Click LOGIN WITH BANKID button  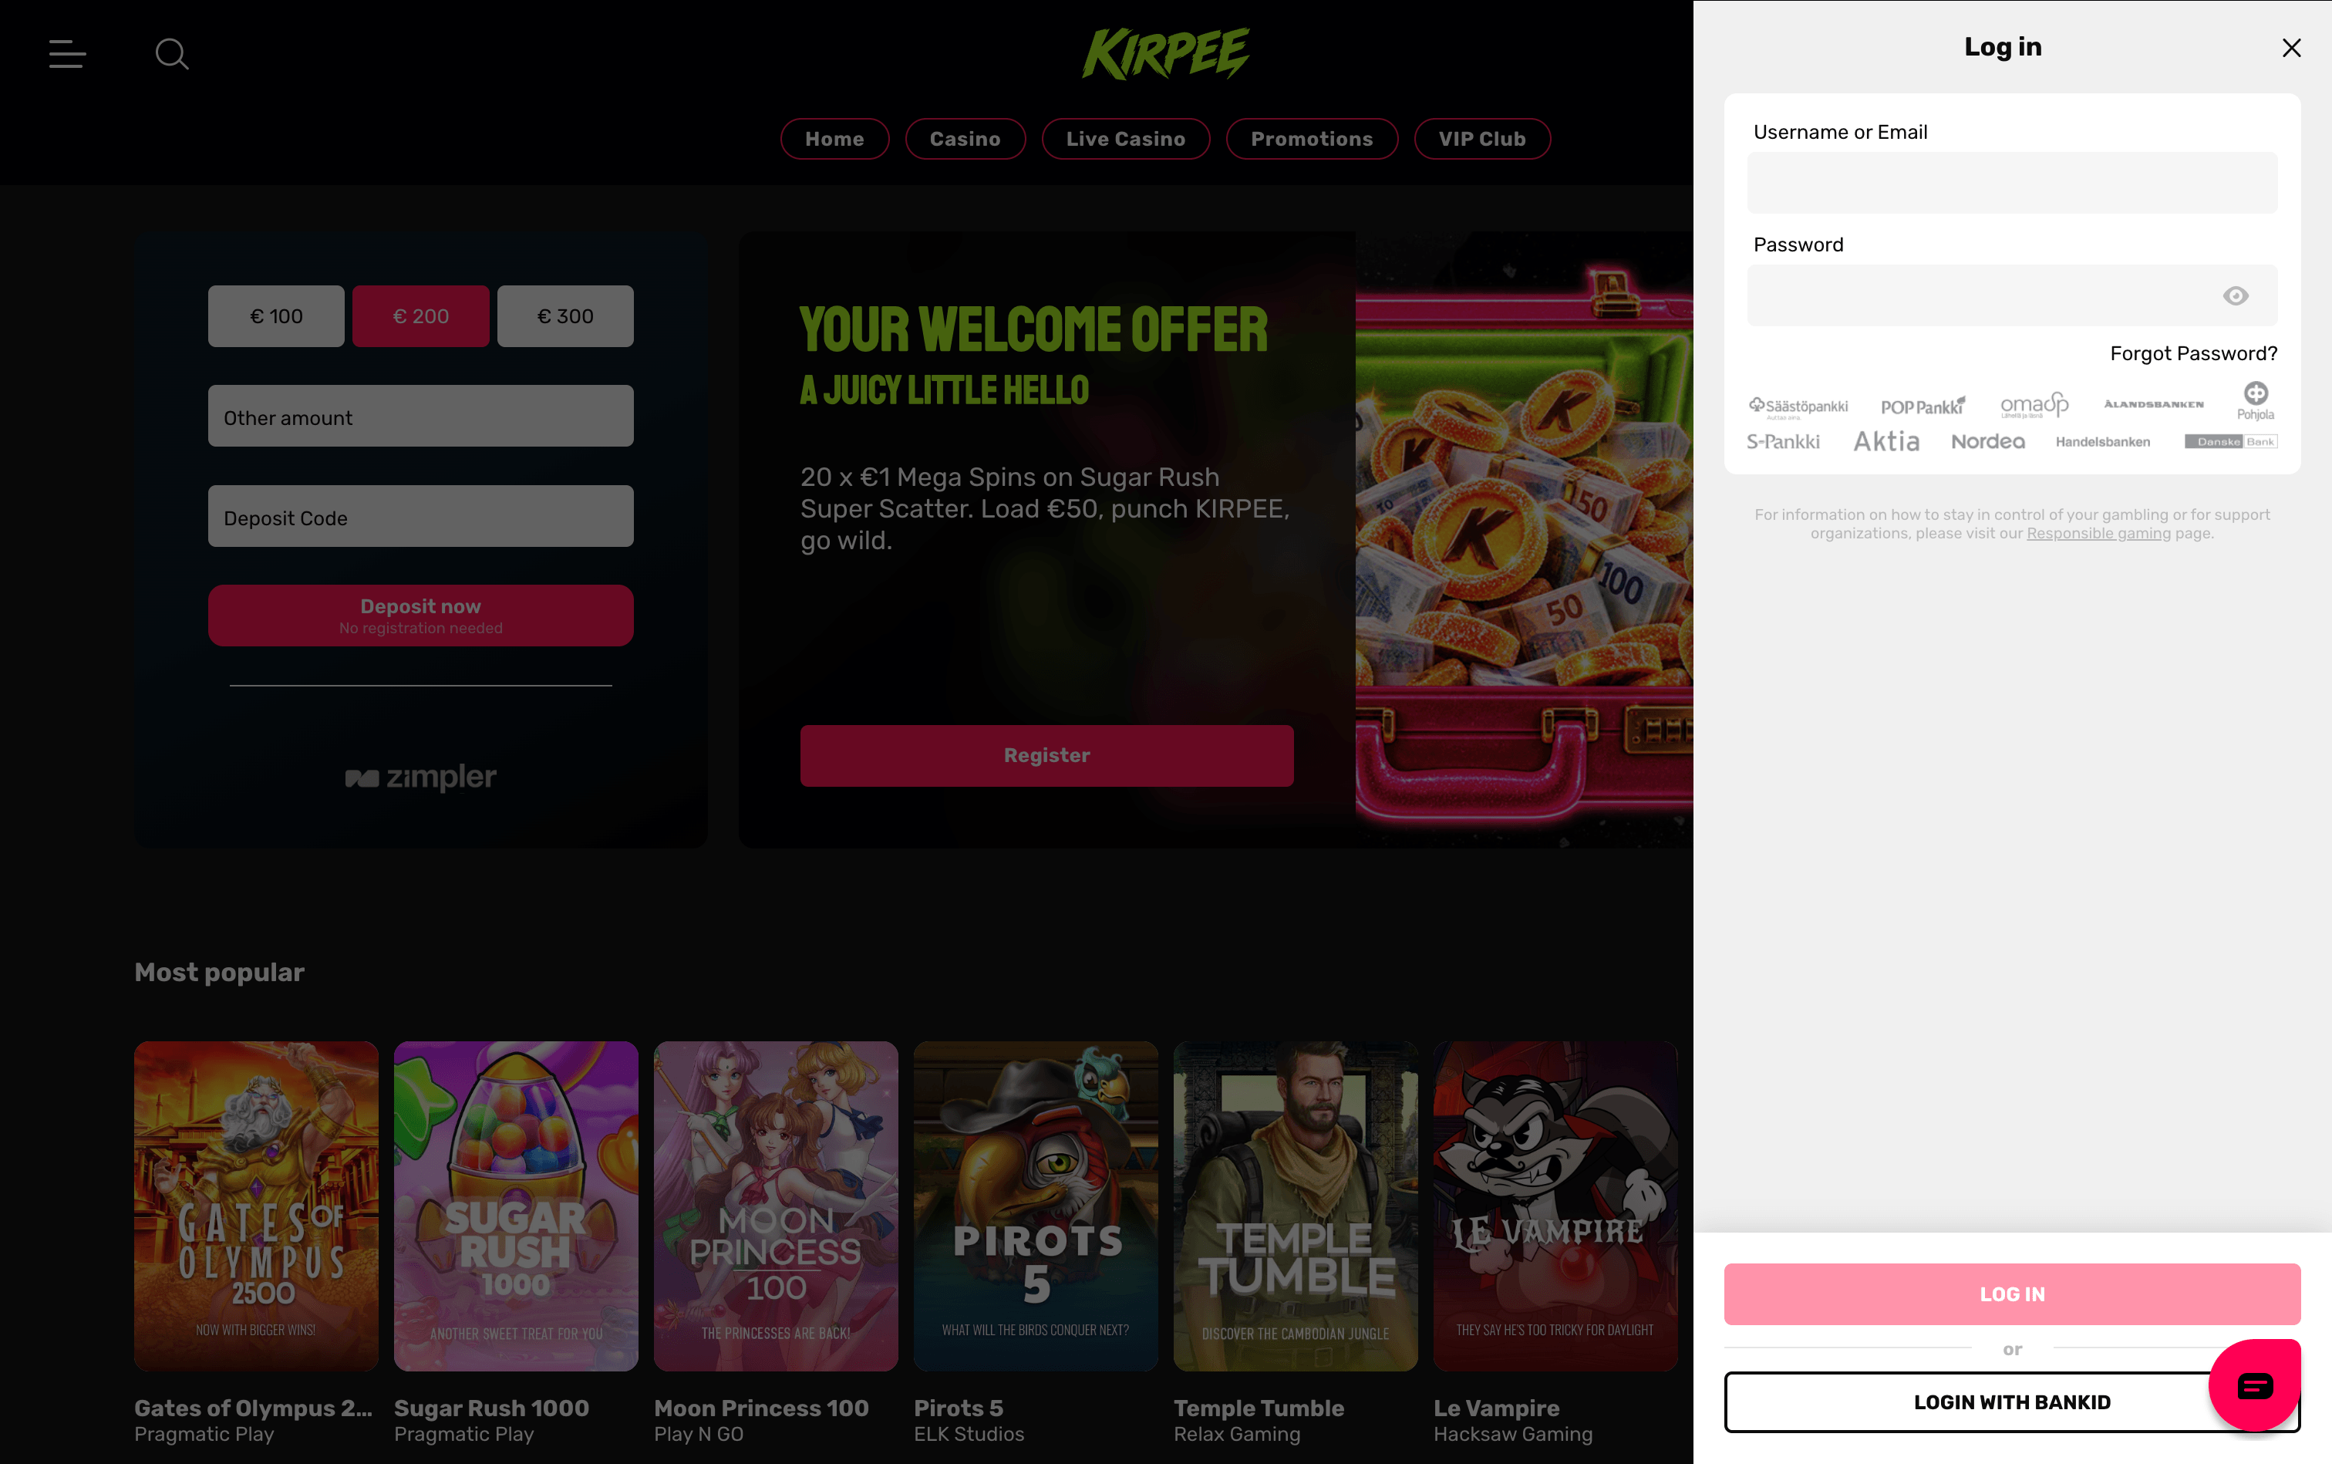[2011, 1401]
